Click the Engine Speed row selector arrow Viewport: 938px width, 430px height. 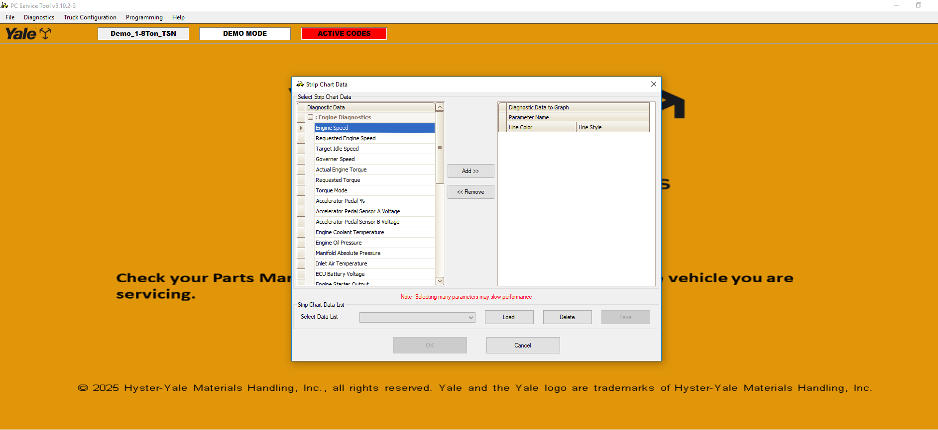[301, 128]
